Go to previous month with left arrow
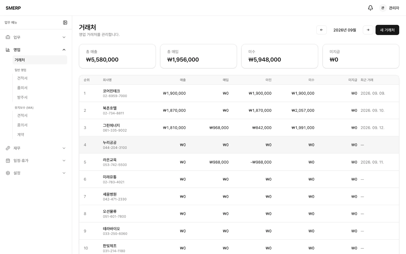The width and height of the screenshot is (406, 254). pyautogui.click(x=322, y=30)
